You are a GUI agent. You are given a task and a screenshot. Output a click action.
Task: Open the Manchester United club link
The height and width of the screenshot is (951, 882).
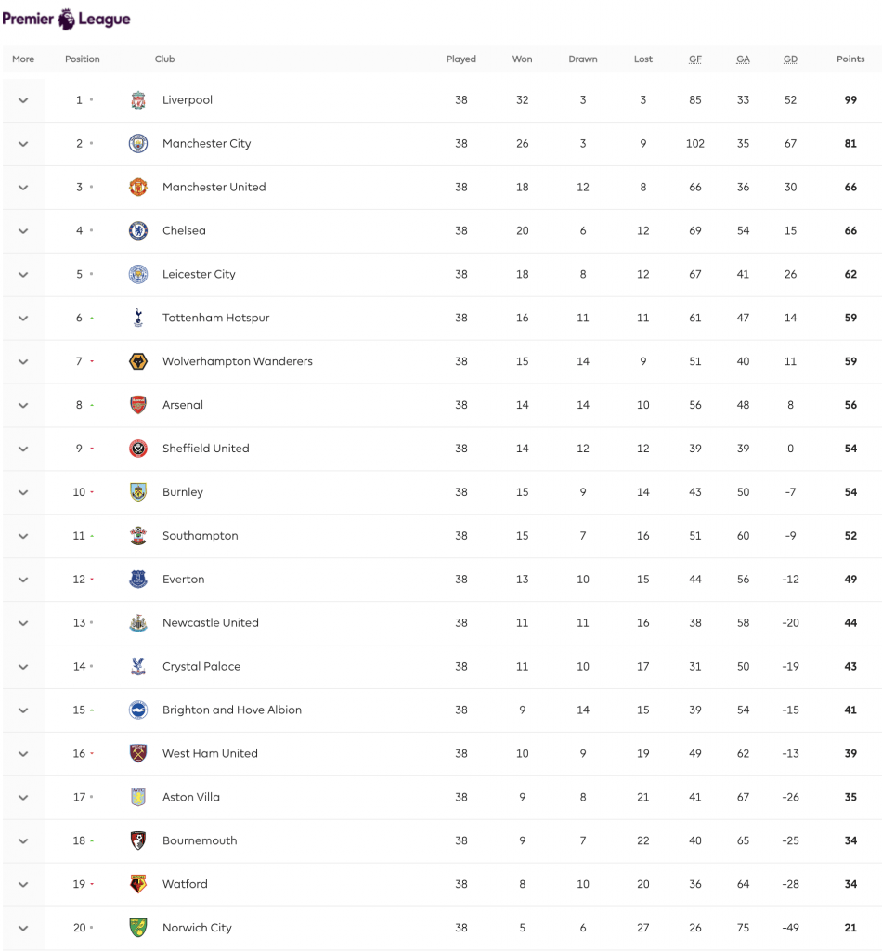[214, 187]
